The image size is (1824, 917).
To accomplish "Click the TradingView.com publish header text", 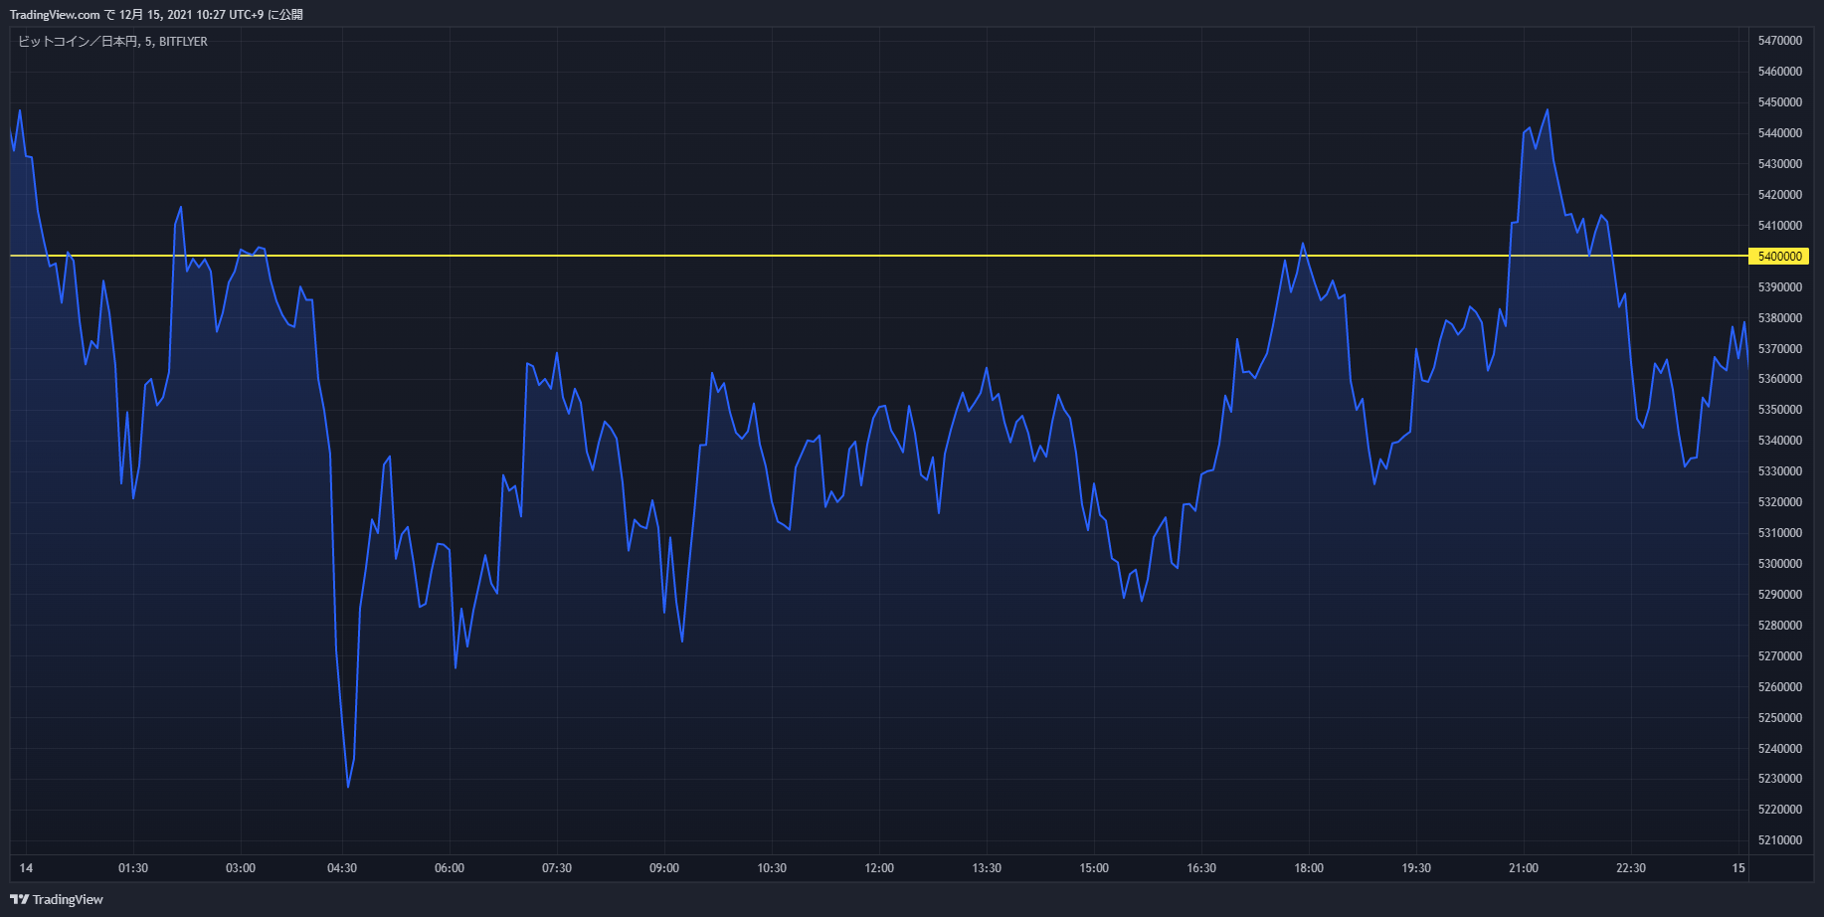I will (156, 15).
